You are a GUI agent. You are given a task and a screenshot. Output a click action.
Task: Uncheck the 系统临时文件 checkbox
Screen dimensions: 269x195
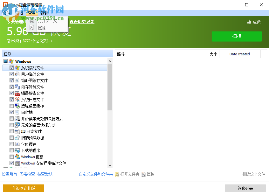12,67
